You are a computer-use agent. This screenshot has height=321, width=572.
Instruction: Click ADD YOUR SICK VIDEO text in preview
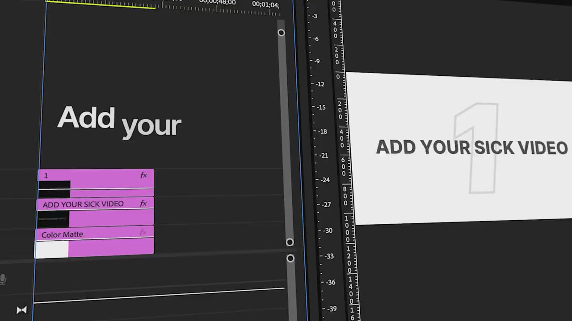(471, 148)
